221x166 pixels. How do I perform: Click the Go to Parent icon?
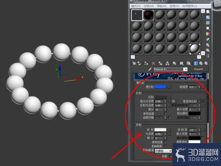coord(201,63)
